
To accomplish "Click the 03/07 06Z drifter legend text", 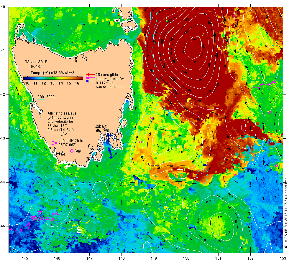I will [67, 145].
